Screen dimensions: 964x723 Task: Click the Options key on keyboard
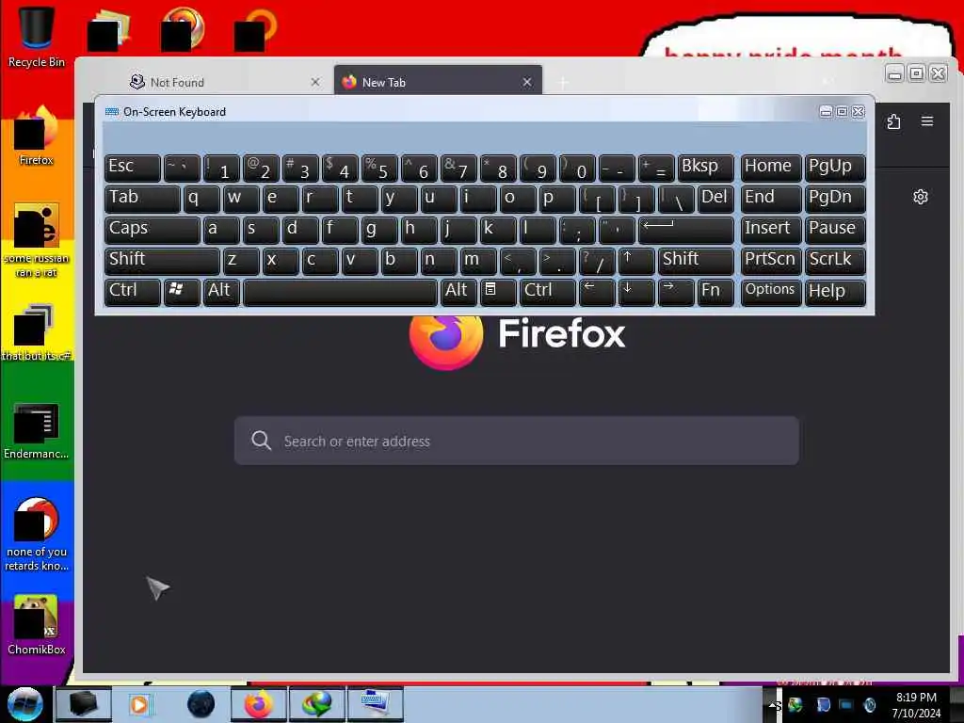pyautogui.click(x=770, y=292)
